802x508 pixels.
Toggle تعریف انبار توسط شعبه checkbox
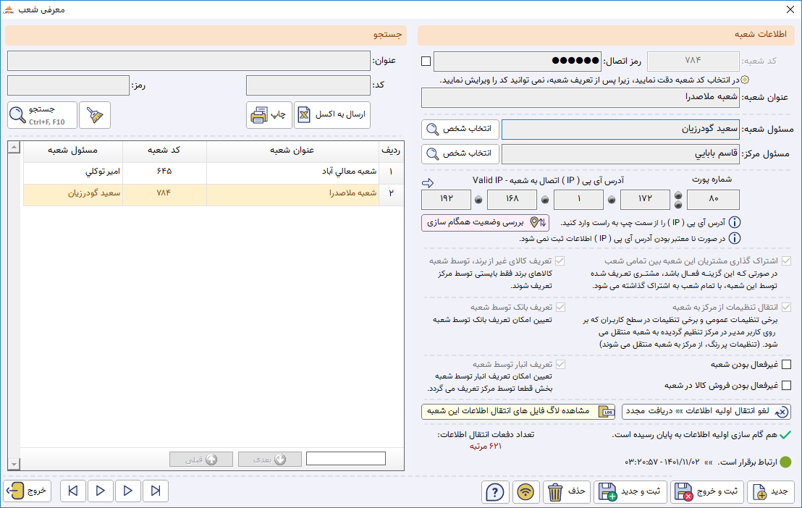560,364
